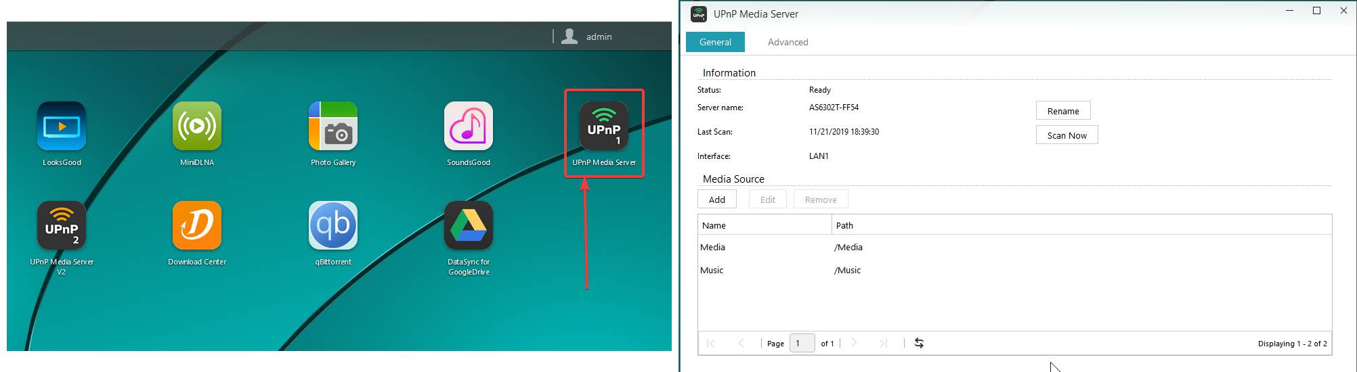The image size is (1357, 372).
Task: Click the /Music path cell
Action: (x=848, y=270)
